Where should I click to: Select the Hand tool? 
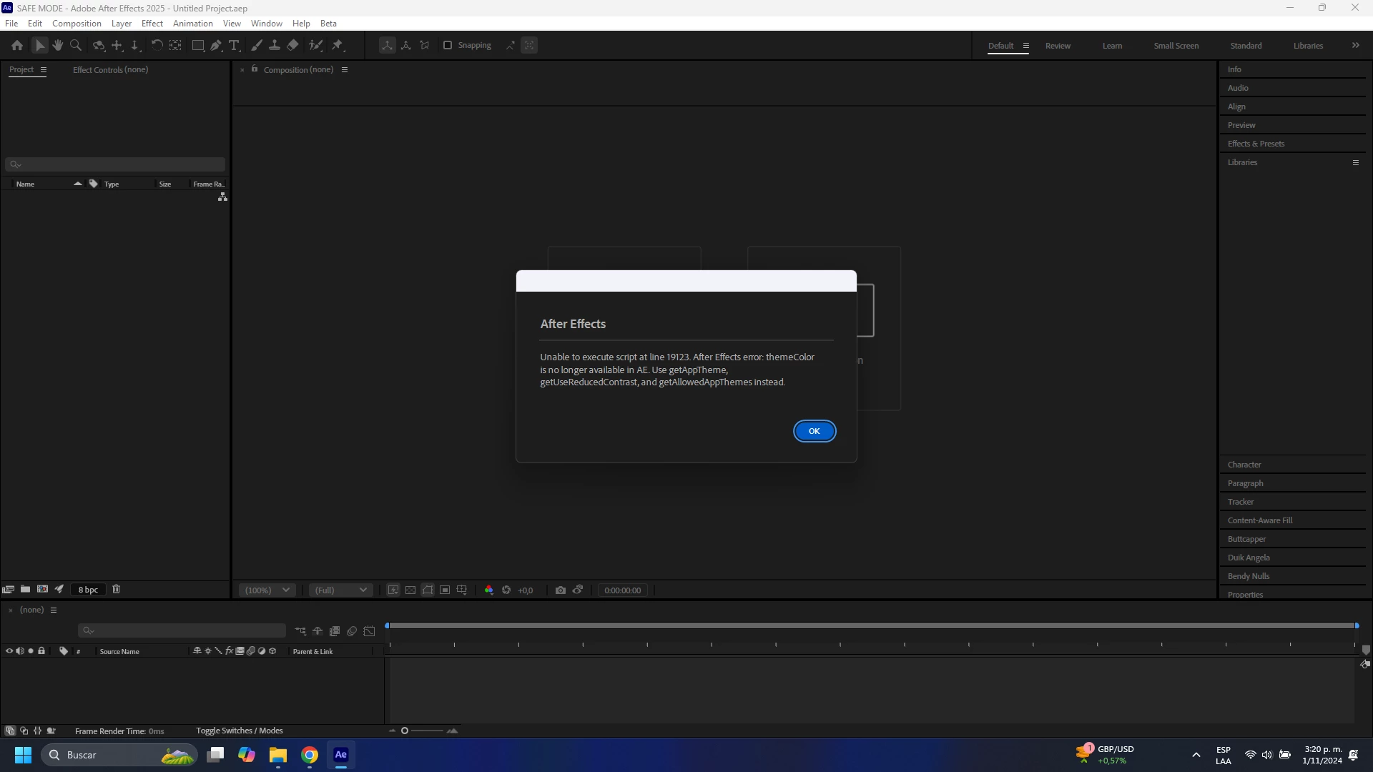pyautogui.click(x=57, y=45)
